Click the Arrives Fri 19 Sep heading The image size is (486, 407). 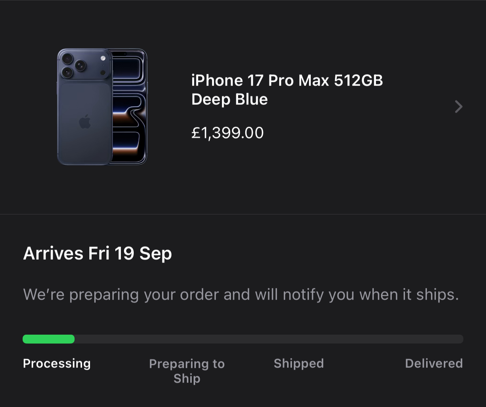click(x=98, y=253)
